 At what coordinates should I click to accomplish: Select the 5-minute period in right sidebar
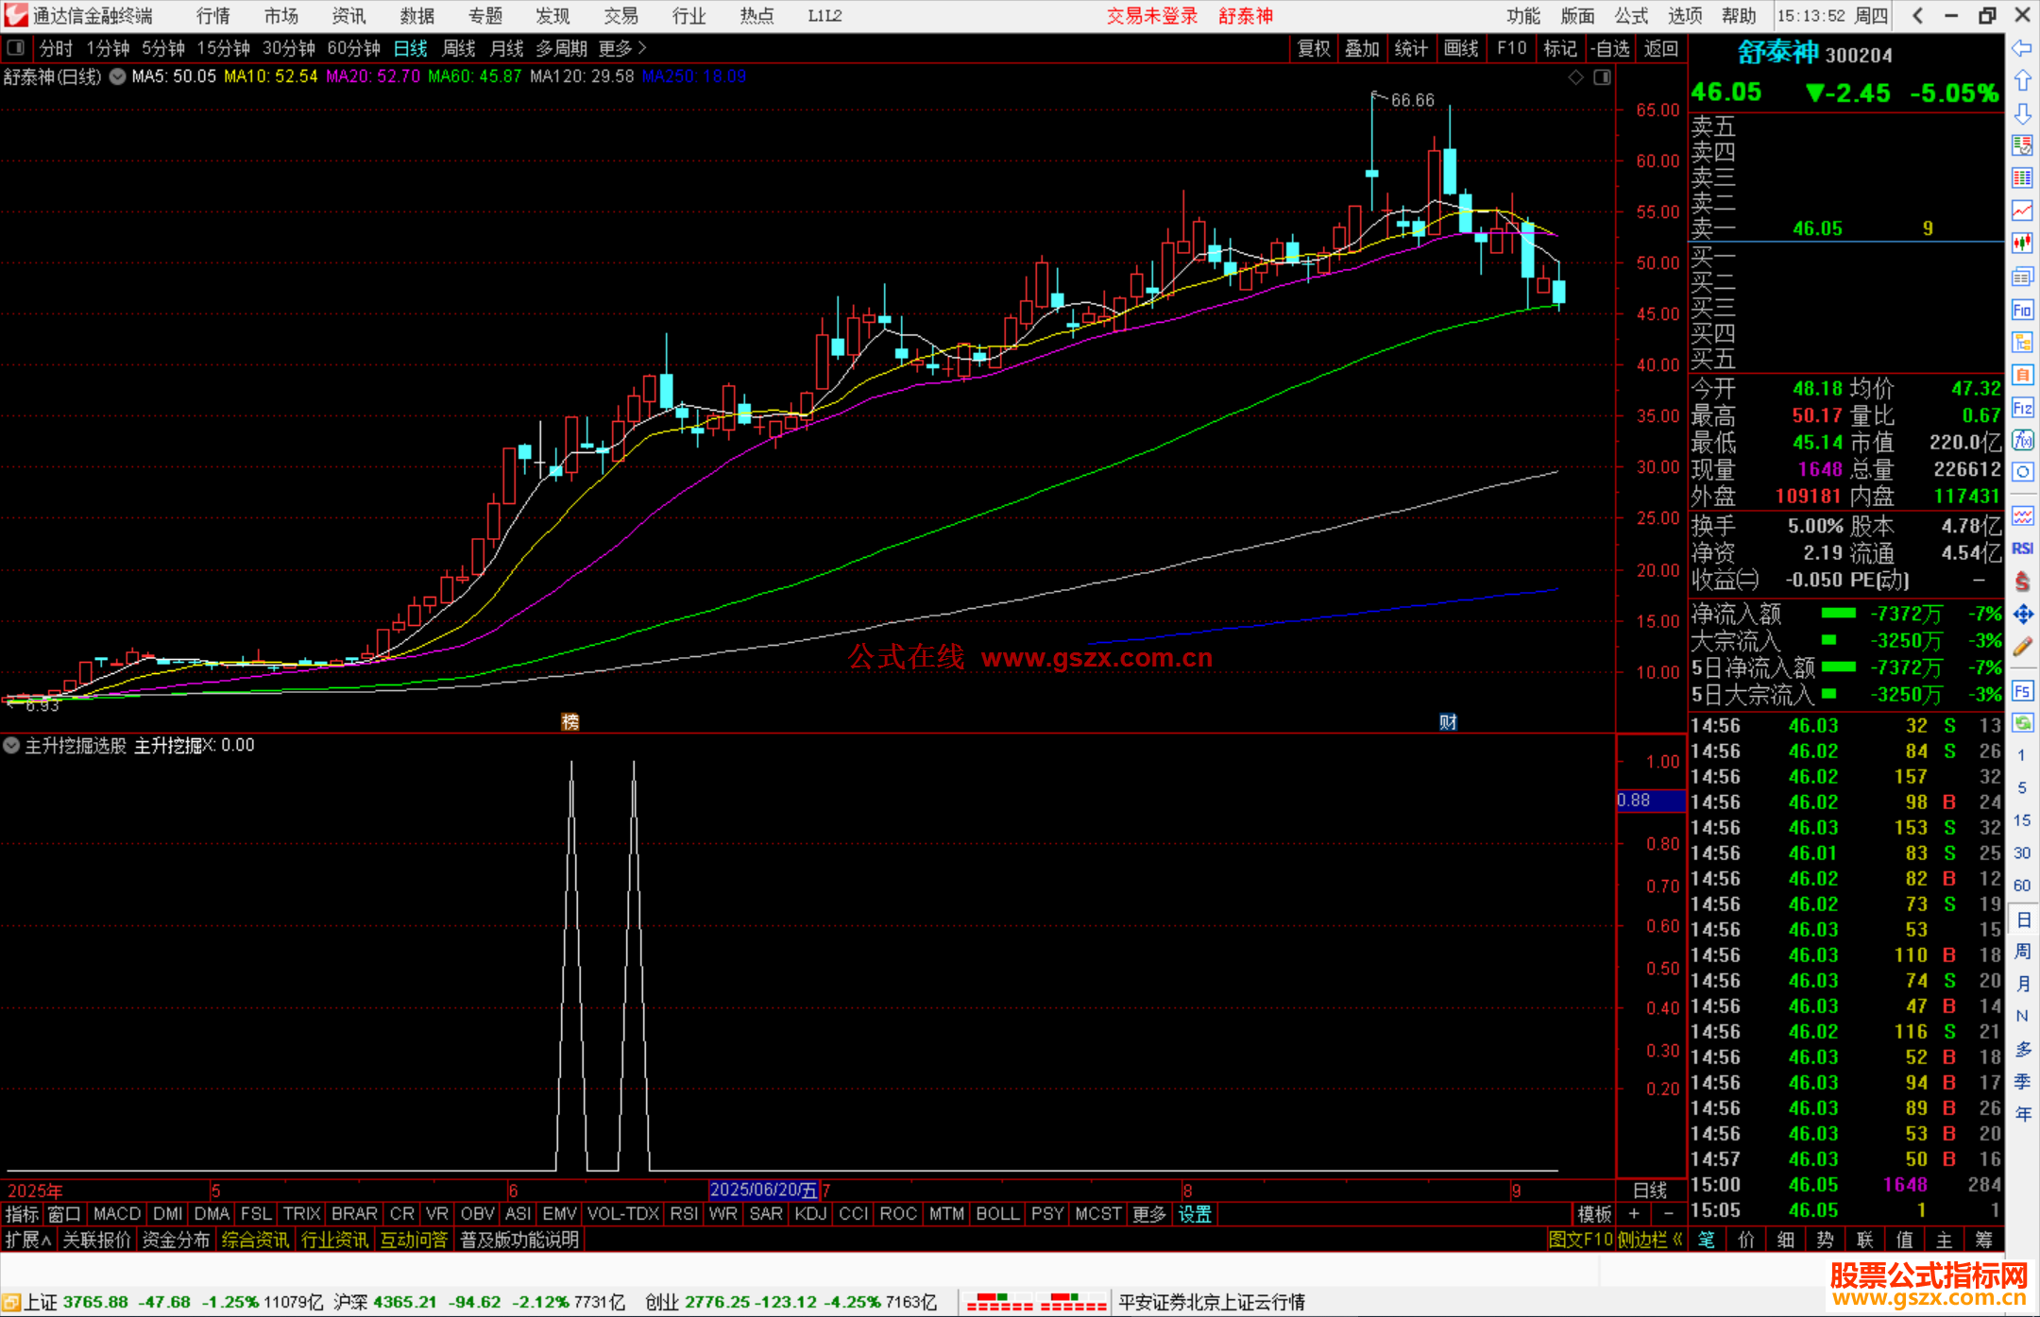[x=2021, y=787]
